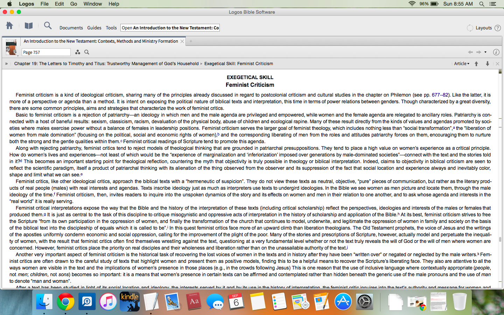The image size is (504, 315).
Task: Open visual filters icon beside page box
Action: (78, 52)
